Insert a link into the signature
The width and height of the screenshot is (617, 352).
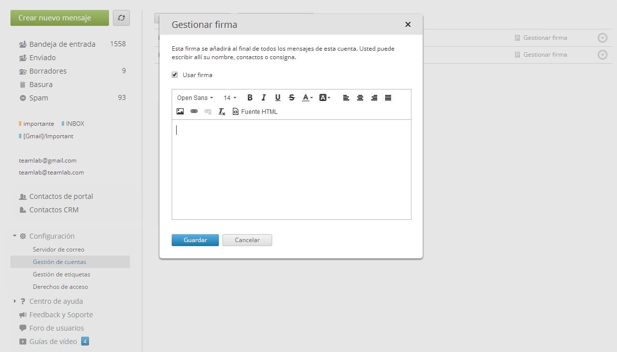point(194,111)
